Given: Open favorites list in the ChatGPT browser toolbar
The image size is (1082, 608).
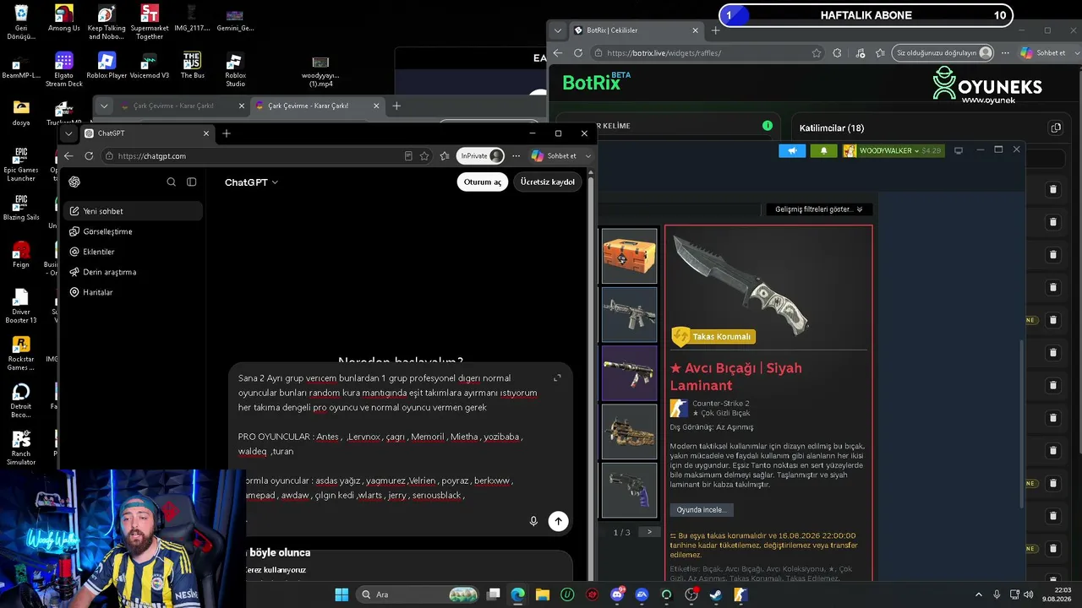Looking at the screenshot, I should click(445, 156).
